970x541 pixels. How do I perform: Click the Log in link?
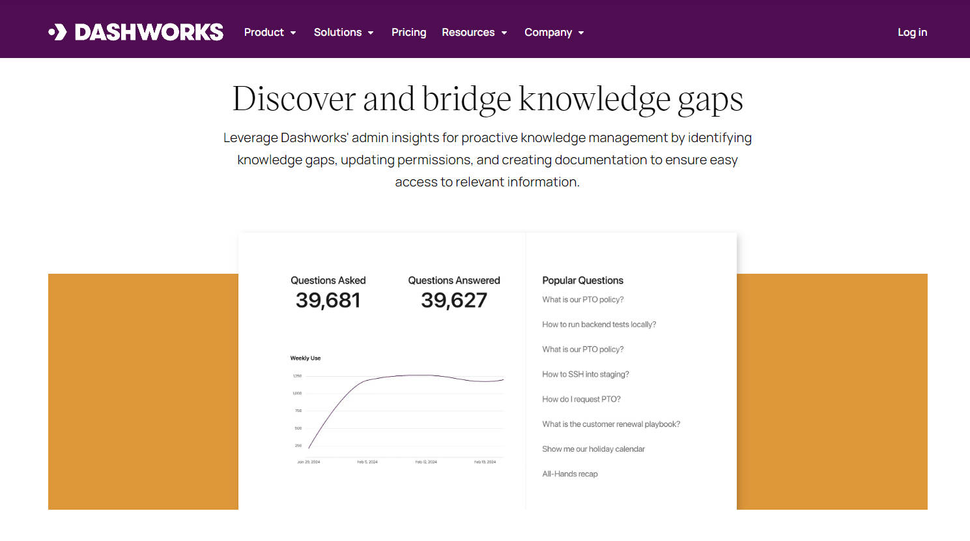pos(912,32)
